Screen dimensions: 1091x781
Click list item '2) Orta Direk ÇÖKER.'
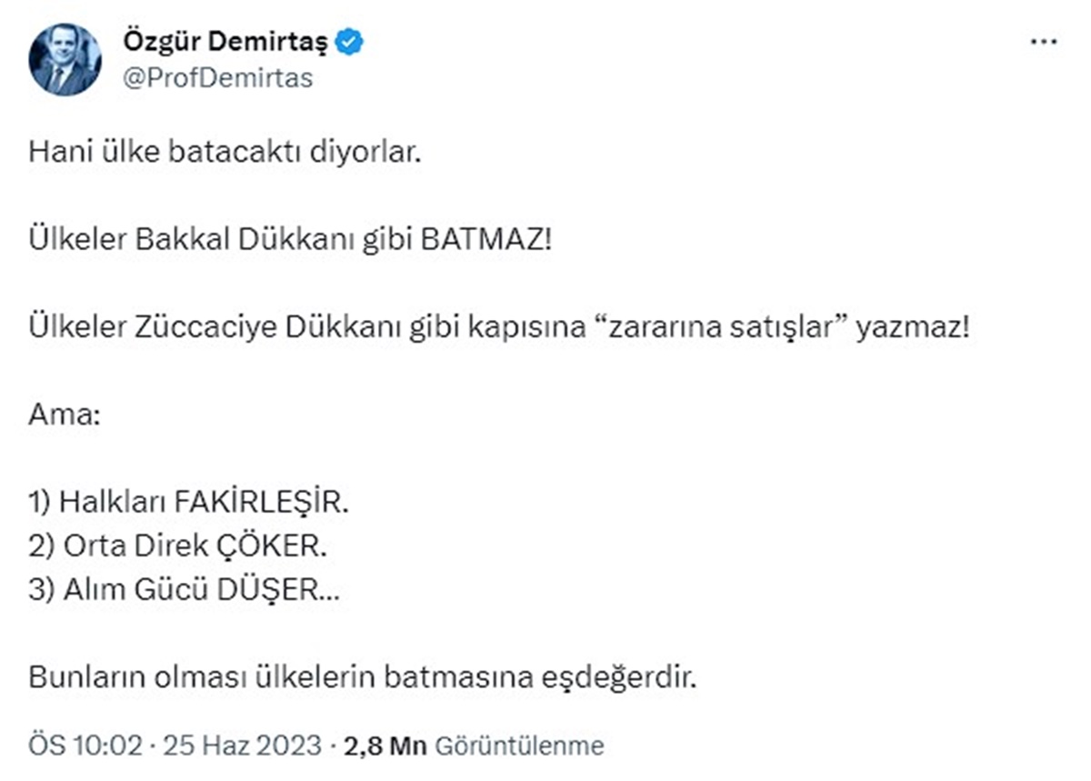177,546
